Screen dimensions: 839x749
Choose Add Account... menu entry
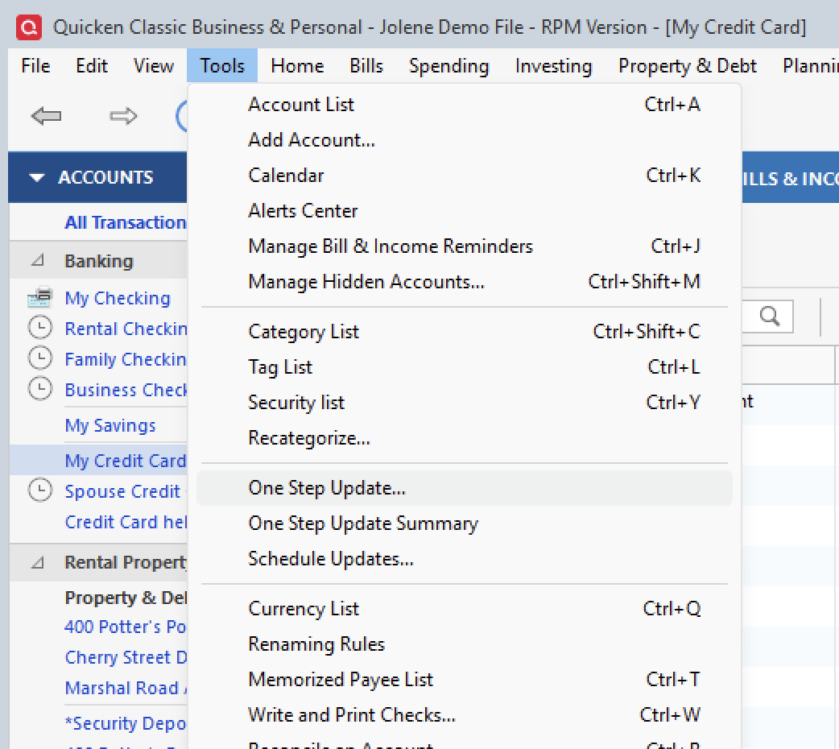464,140
